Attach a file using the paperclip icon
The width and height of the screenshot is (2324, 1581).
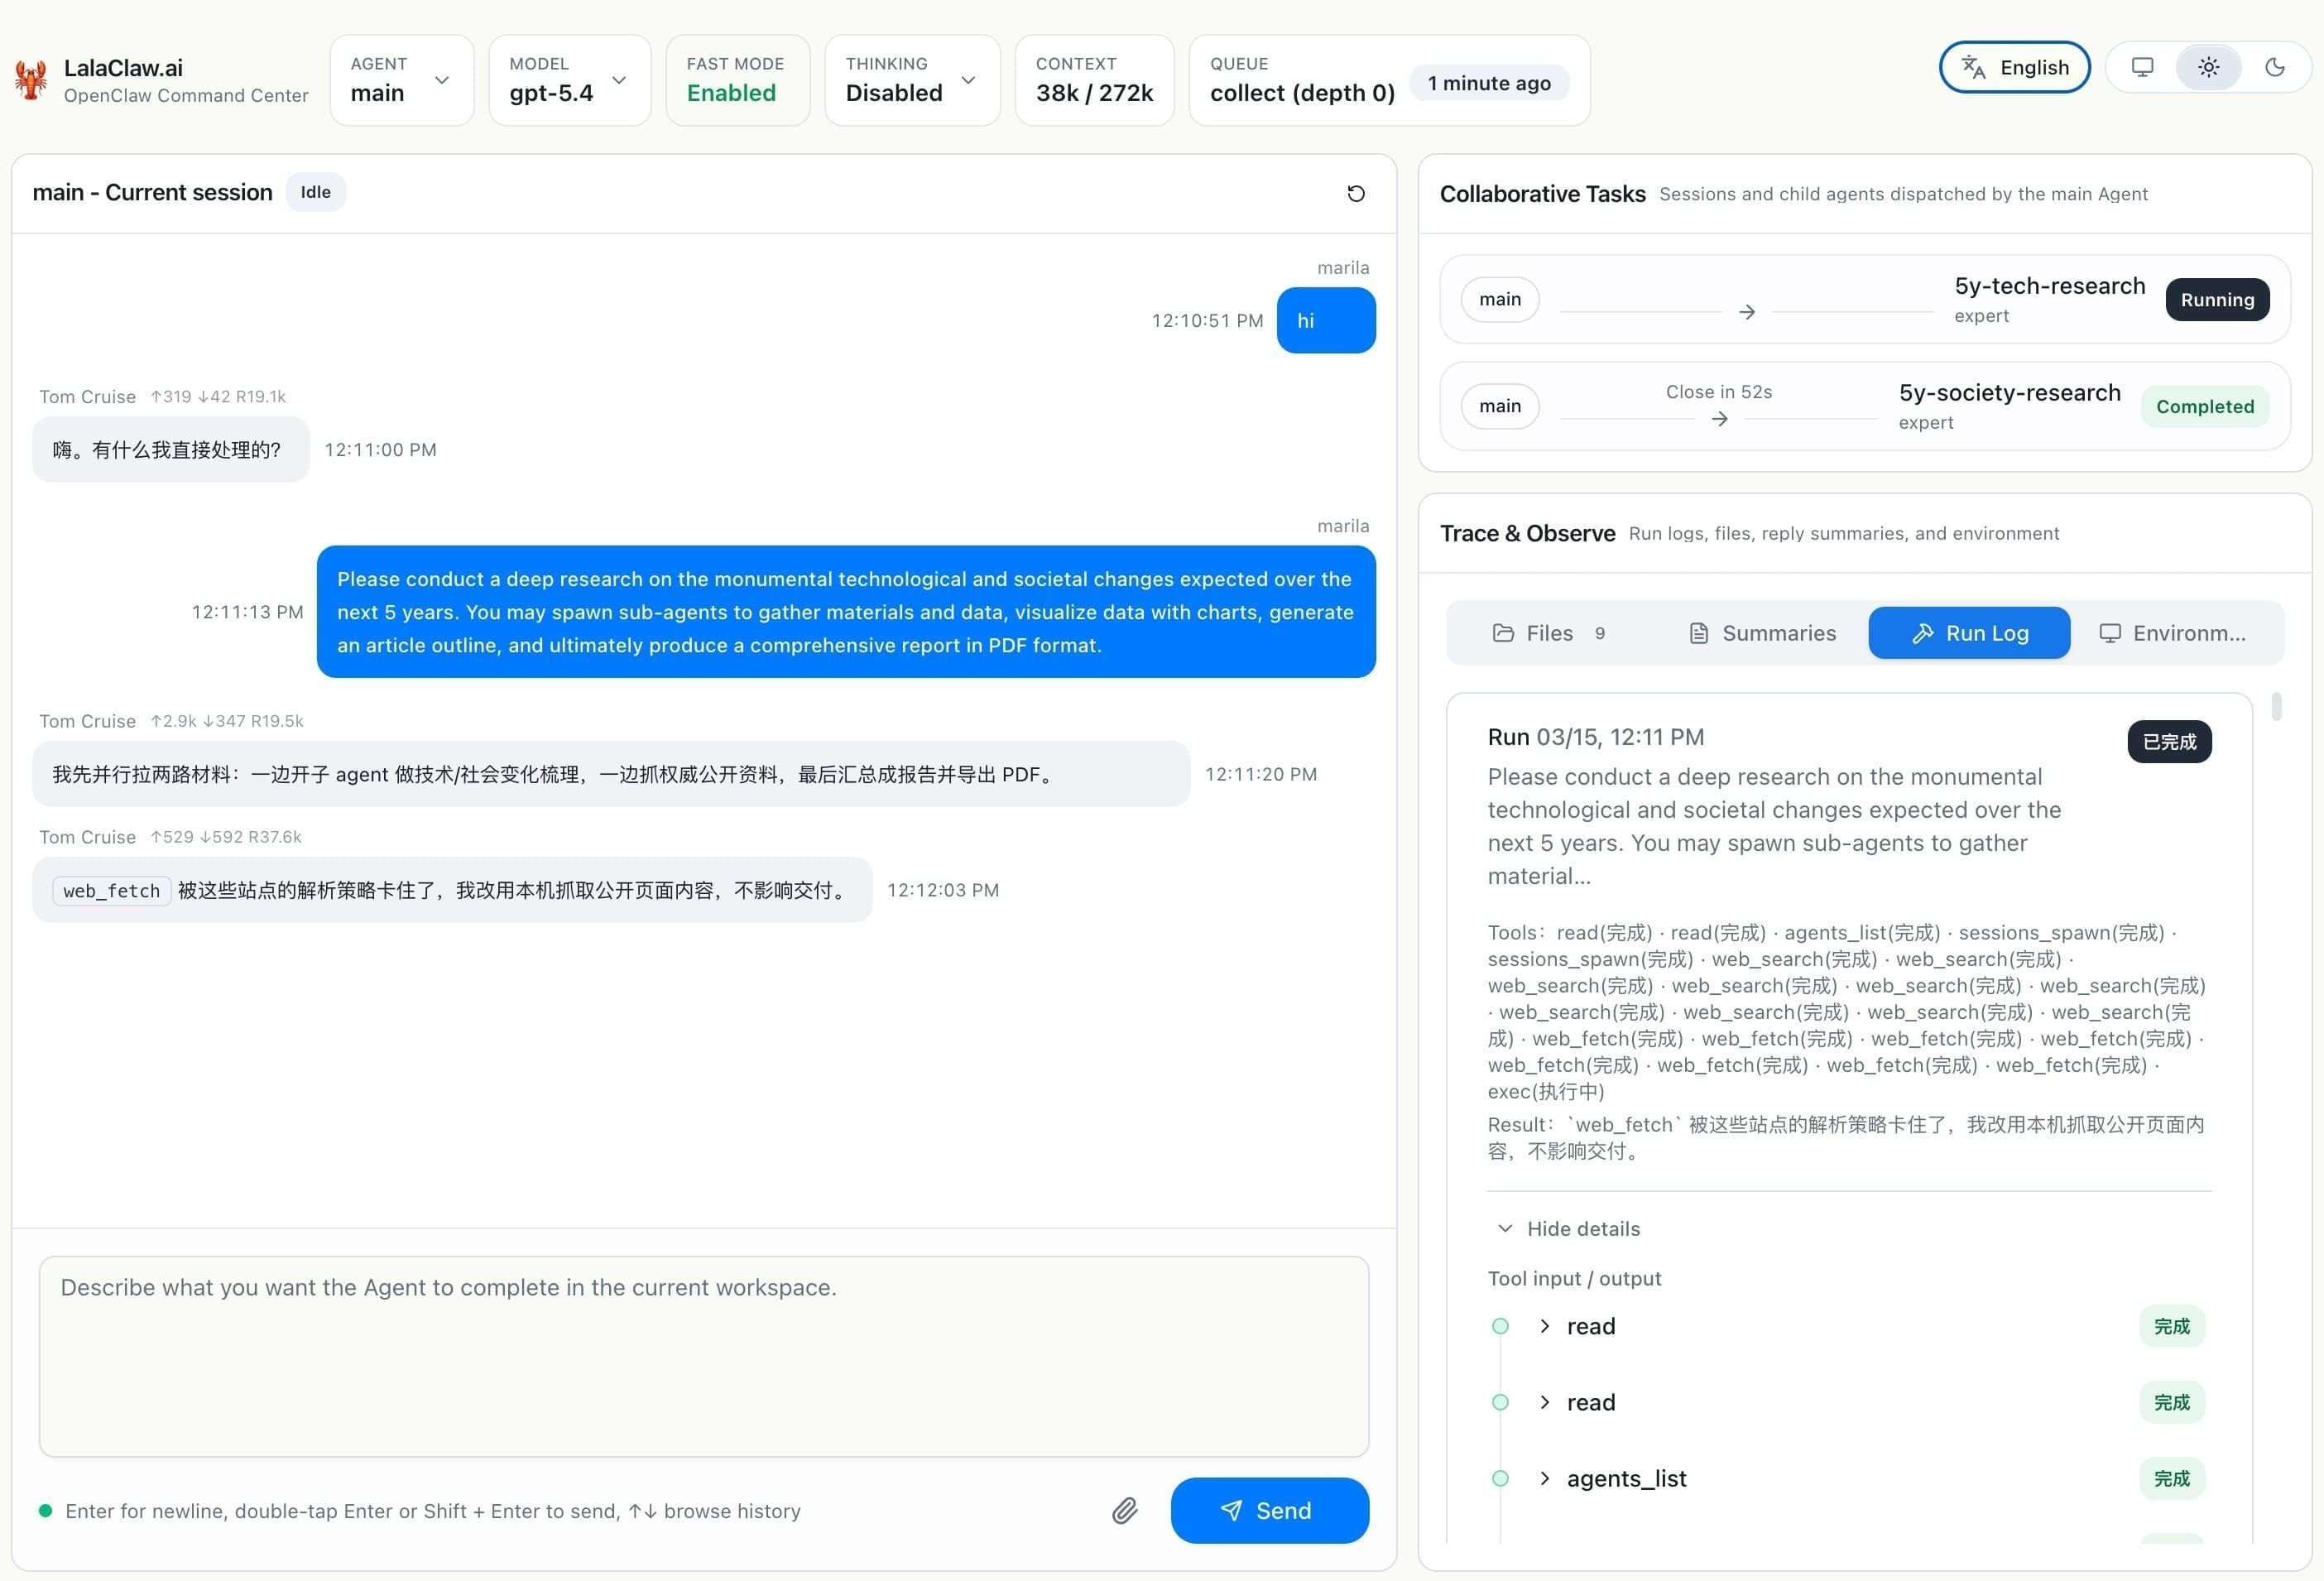1124,1510
